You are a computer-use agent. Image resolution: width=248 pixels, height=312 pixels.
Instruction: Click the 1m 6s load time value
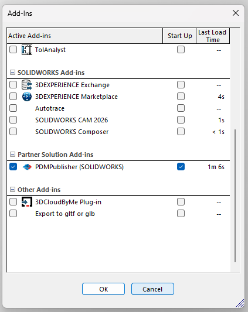point(216,167)
